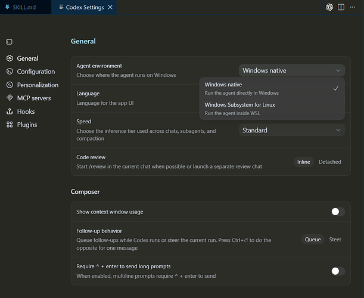Image resolution: width=364 pixels, height=298 pixels.
Task: Click 'Run the agent inside WSL' description
Action: tap(232, 113)
